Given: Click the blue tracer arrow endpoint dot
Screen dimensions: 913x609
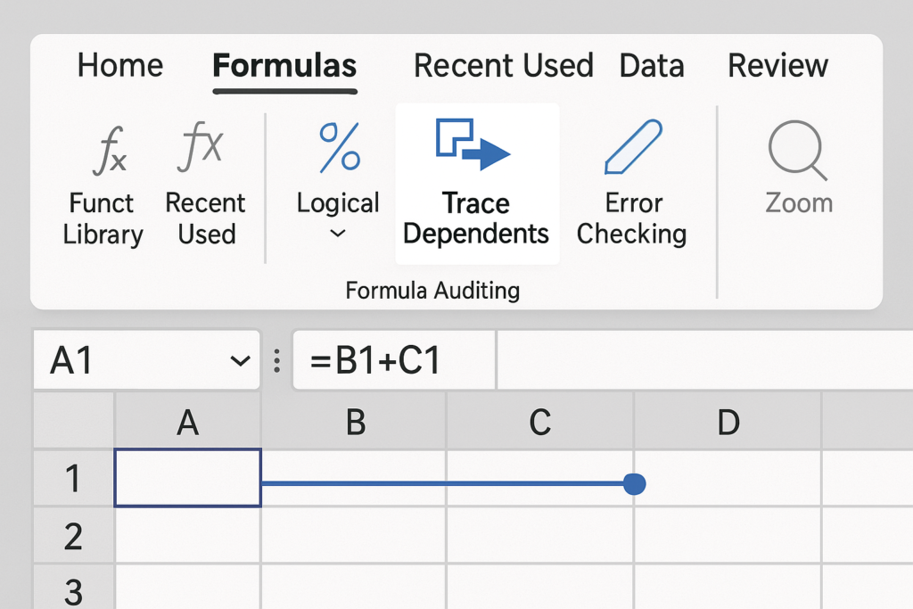Looking at the screenshot, I should tap(634, 484).
